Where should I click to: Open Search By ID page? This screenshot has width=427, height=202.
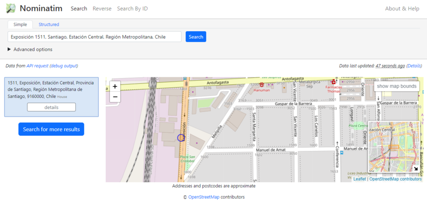tap(132, 9)
